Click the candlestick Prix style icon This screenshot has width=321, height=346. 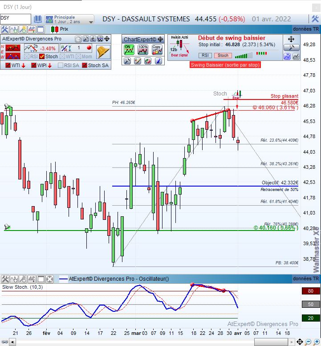55,29
